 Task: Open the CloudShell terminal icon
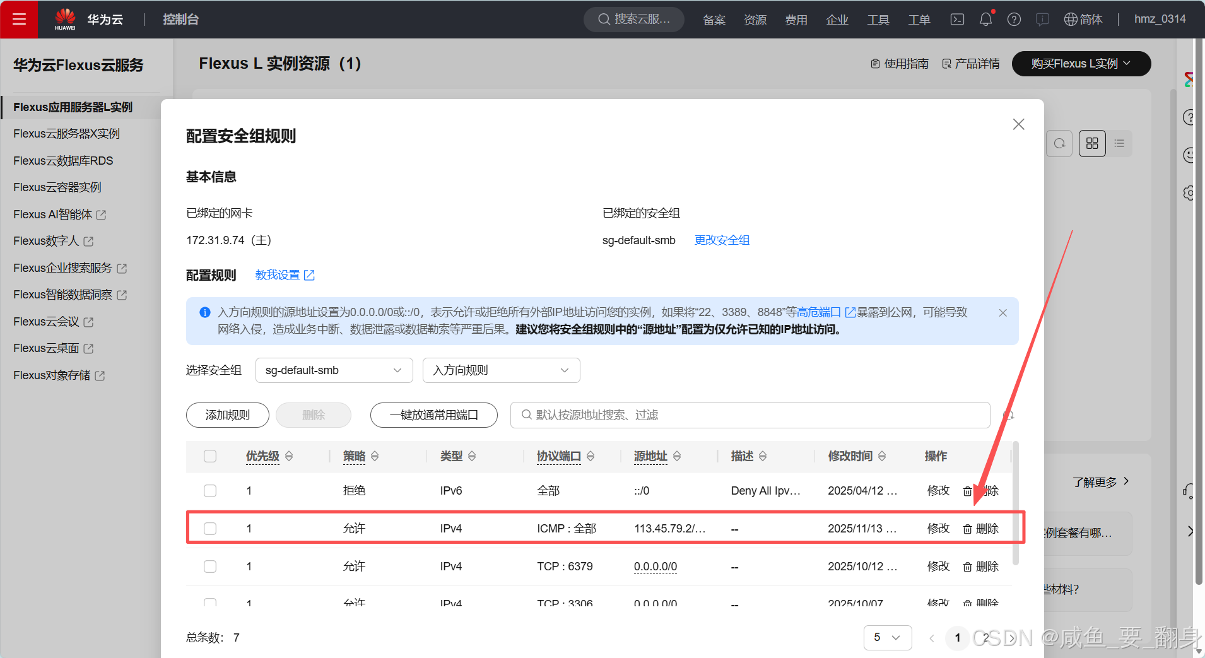coord(957,19)
